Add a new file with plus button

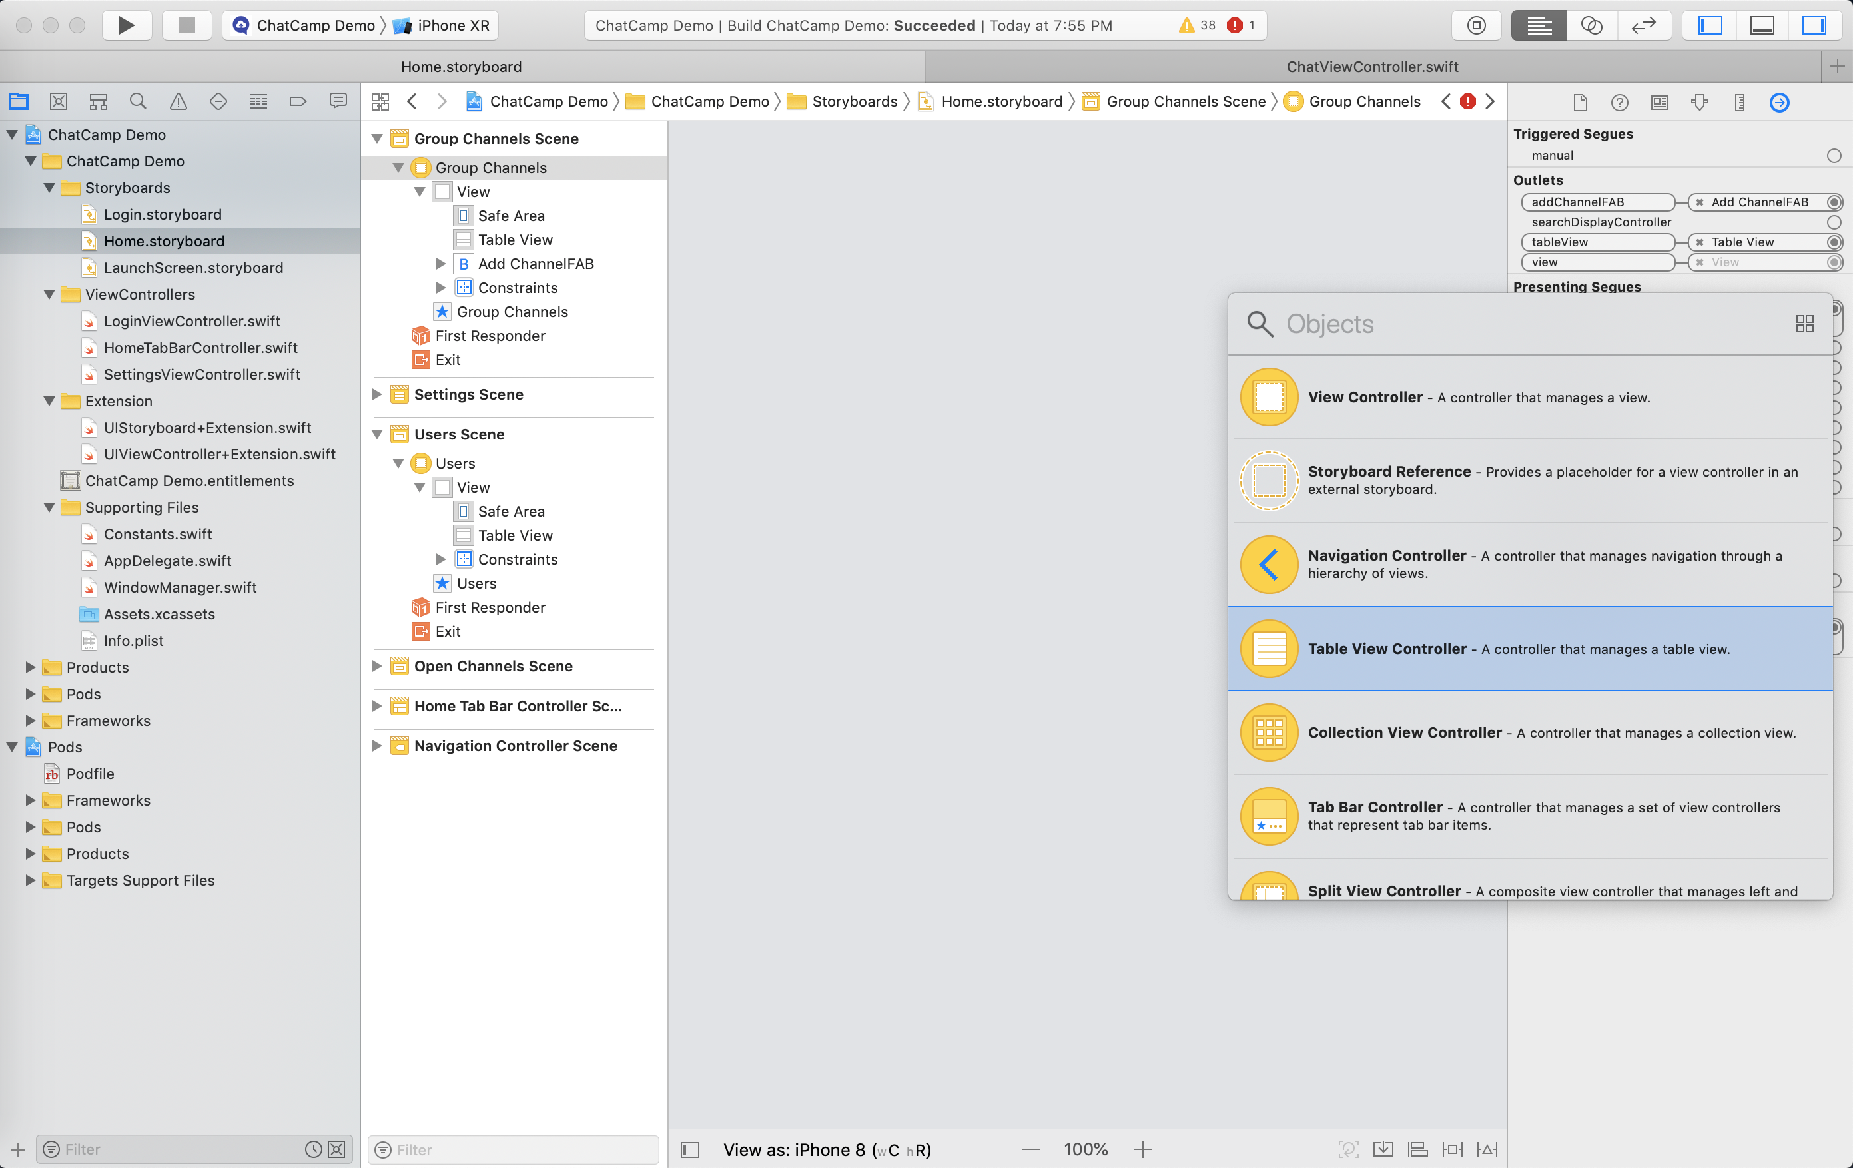point(19,1149)
